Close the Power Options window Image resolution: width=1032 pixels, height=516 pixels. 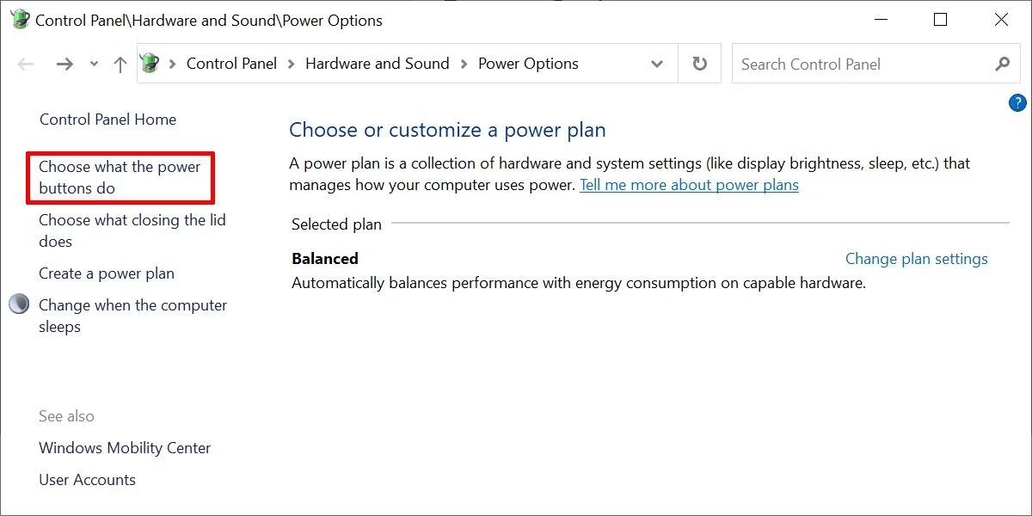click(x=1001, y=20)
